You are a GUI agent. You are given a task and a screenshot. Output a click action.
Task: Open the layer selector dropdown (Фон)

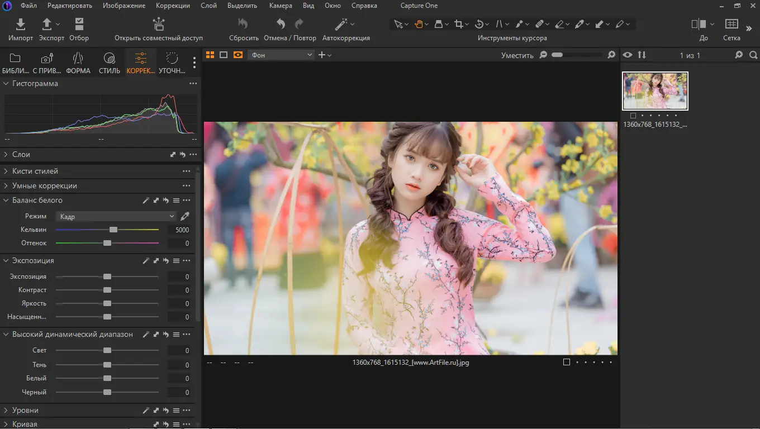point(282,55)
